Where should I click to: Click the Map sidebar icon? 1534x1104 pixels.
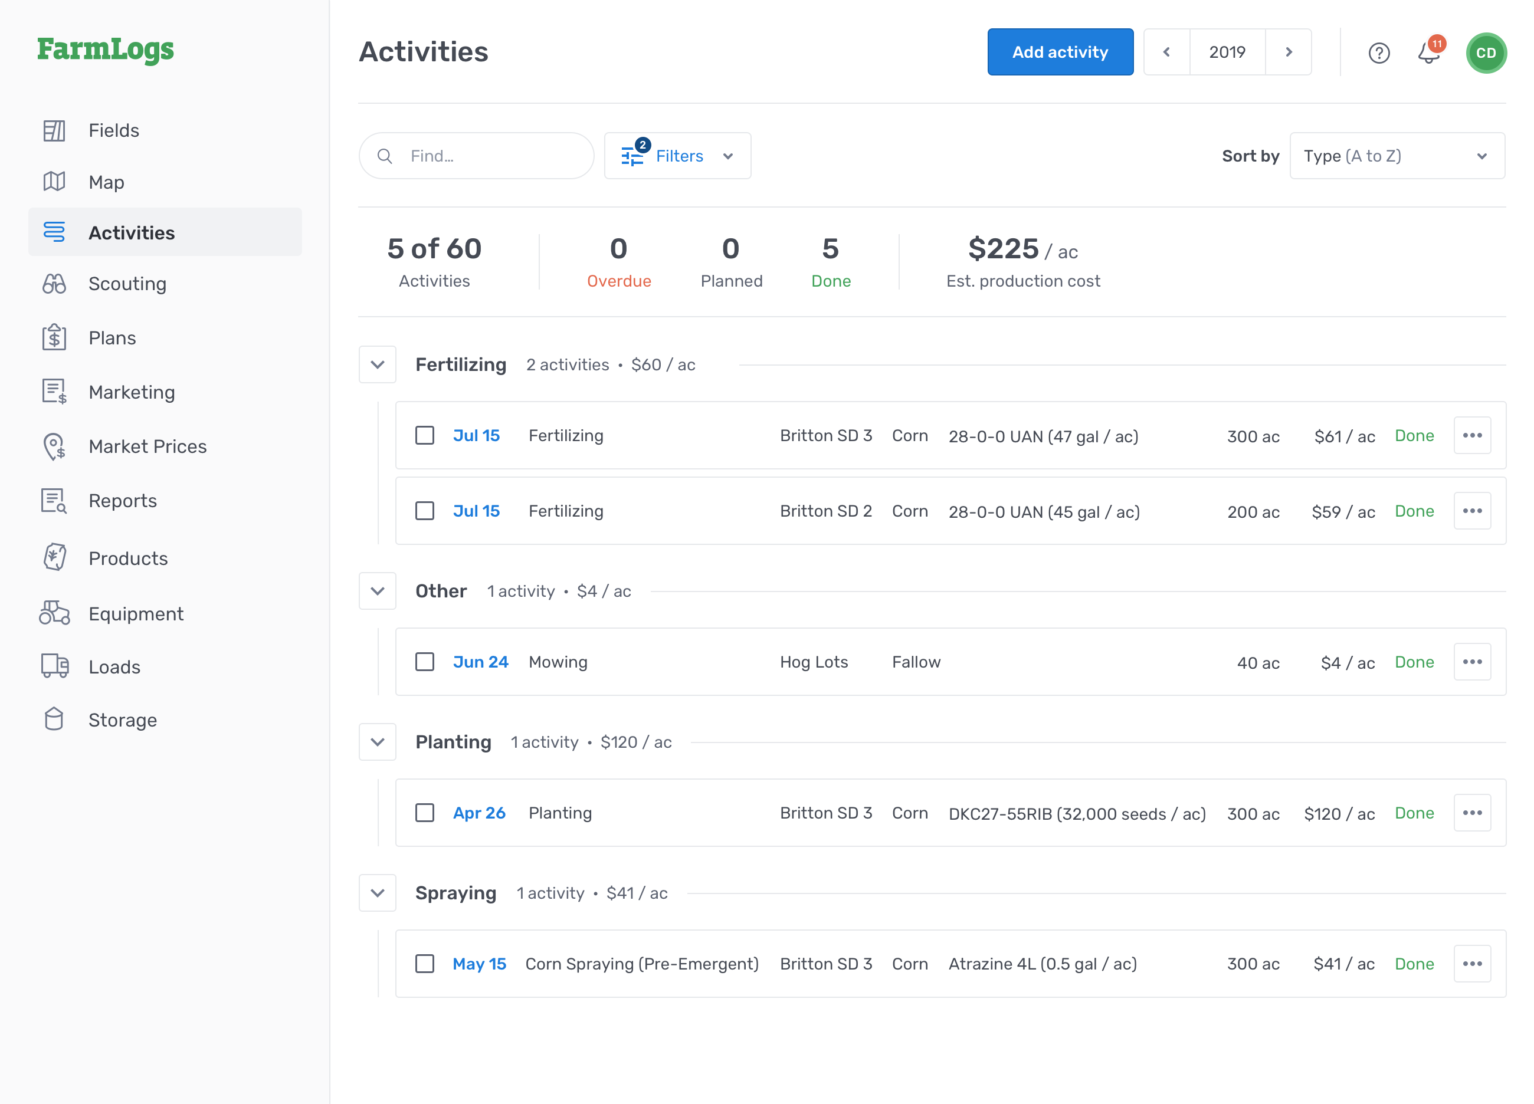click(54, 182)
